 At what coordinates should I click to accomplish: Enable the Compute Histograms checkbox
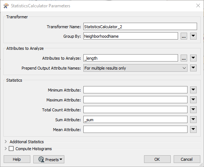coord(11,148)
